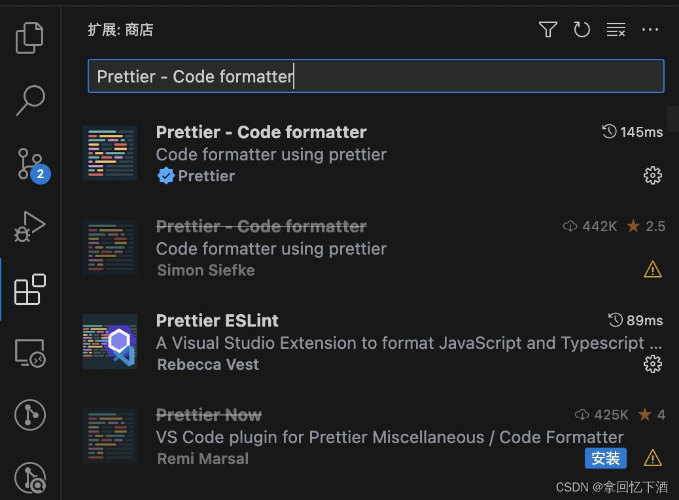Clear the extension search results

point(616,29)
